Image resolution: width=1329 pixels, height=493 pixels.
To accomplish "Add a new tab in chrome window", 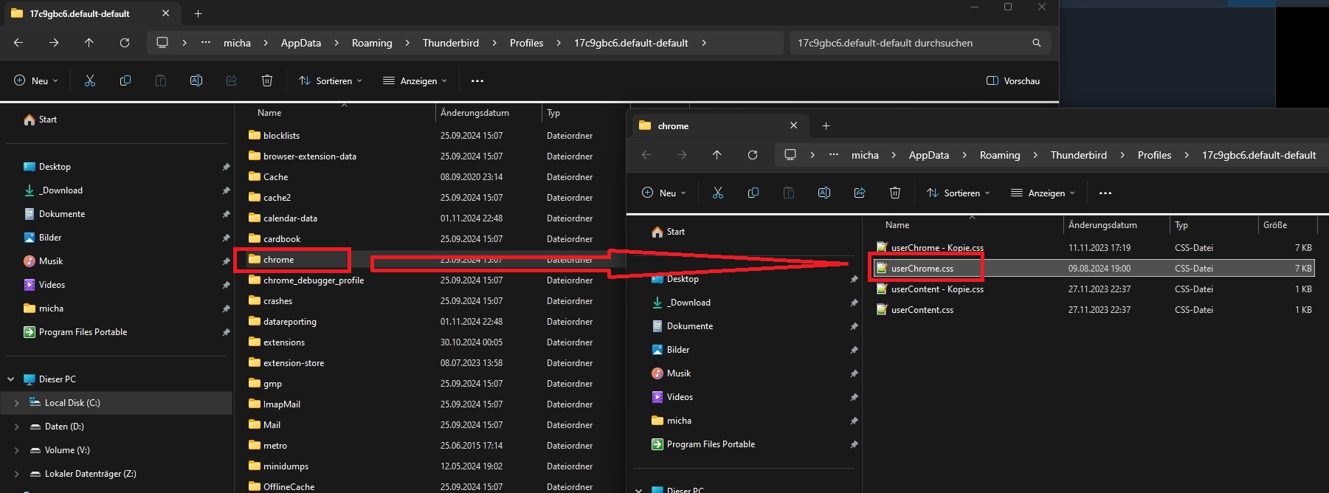I will click(826, 126).
